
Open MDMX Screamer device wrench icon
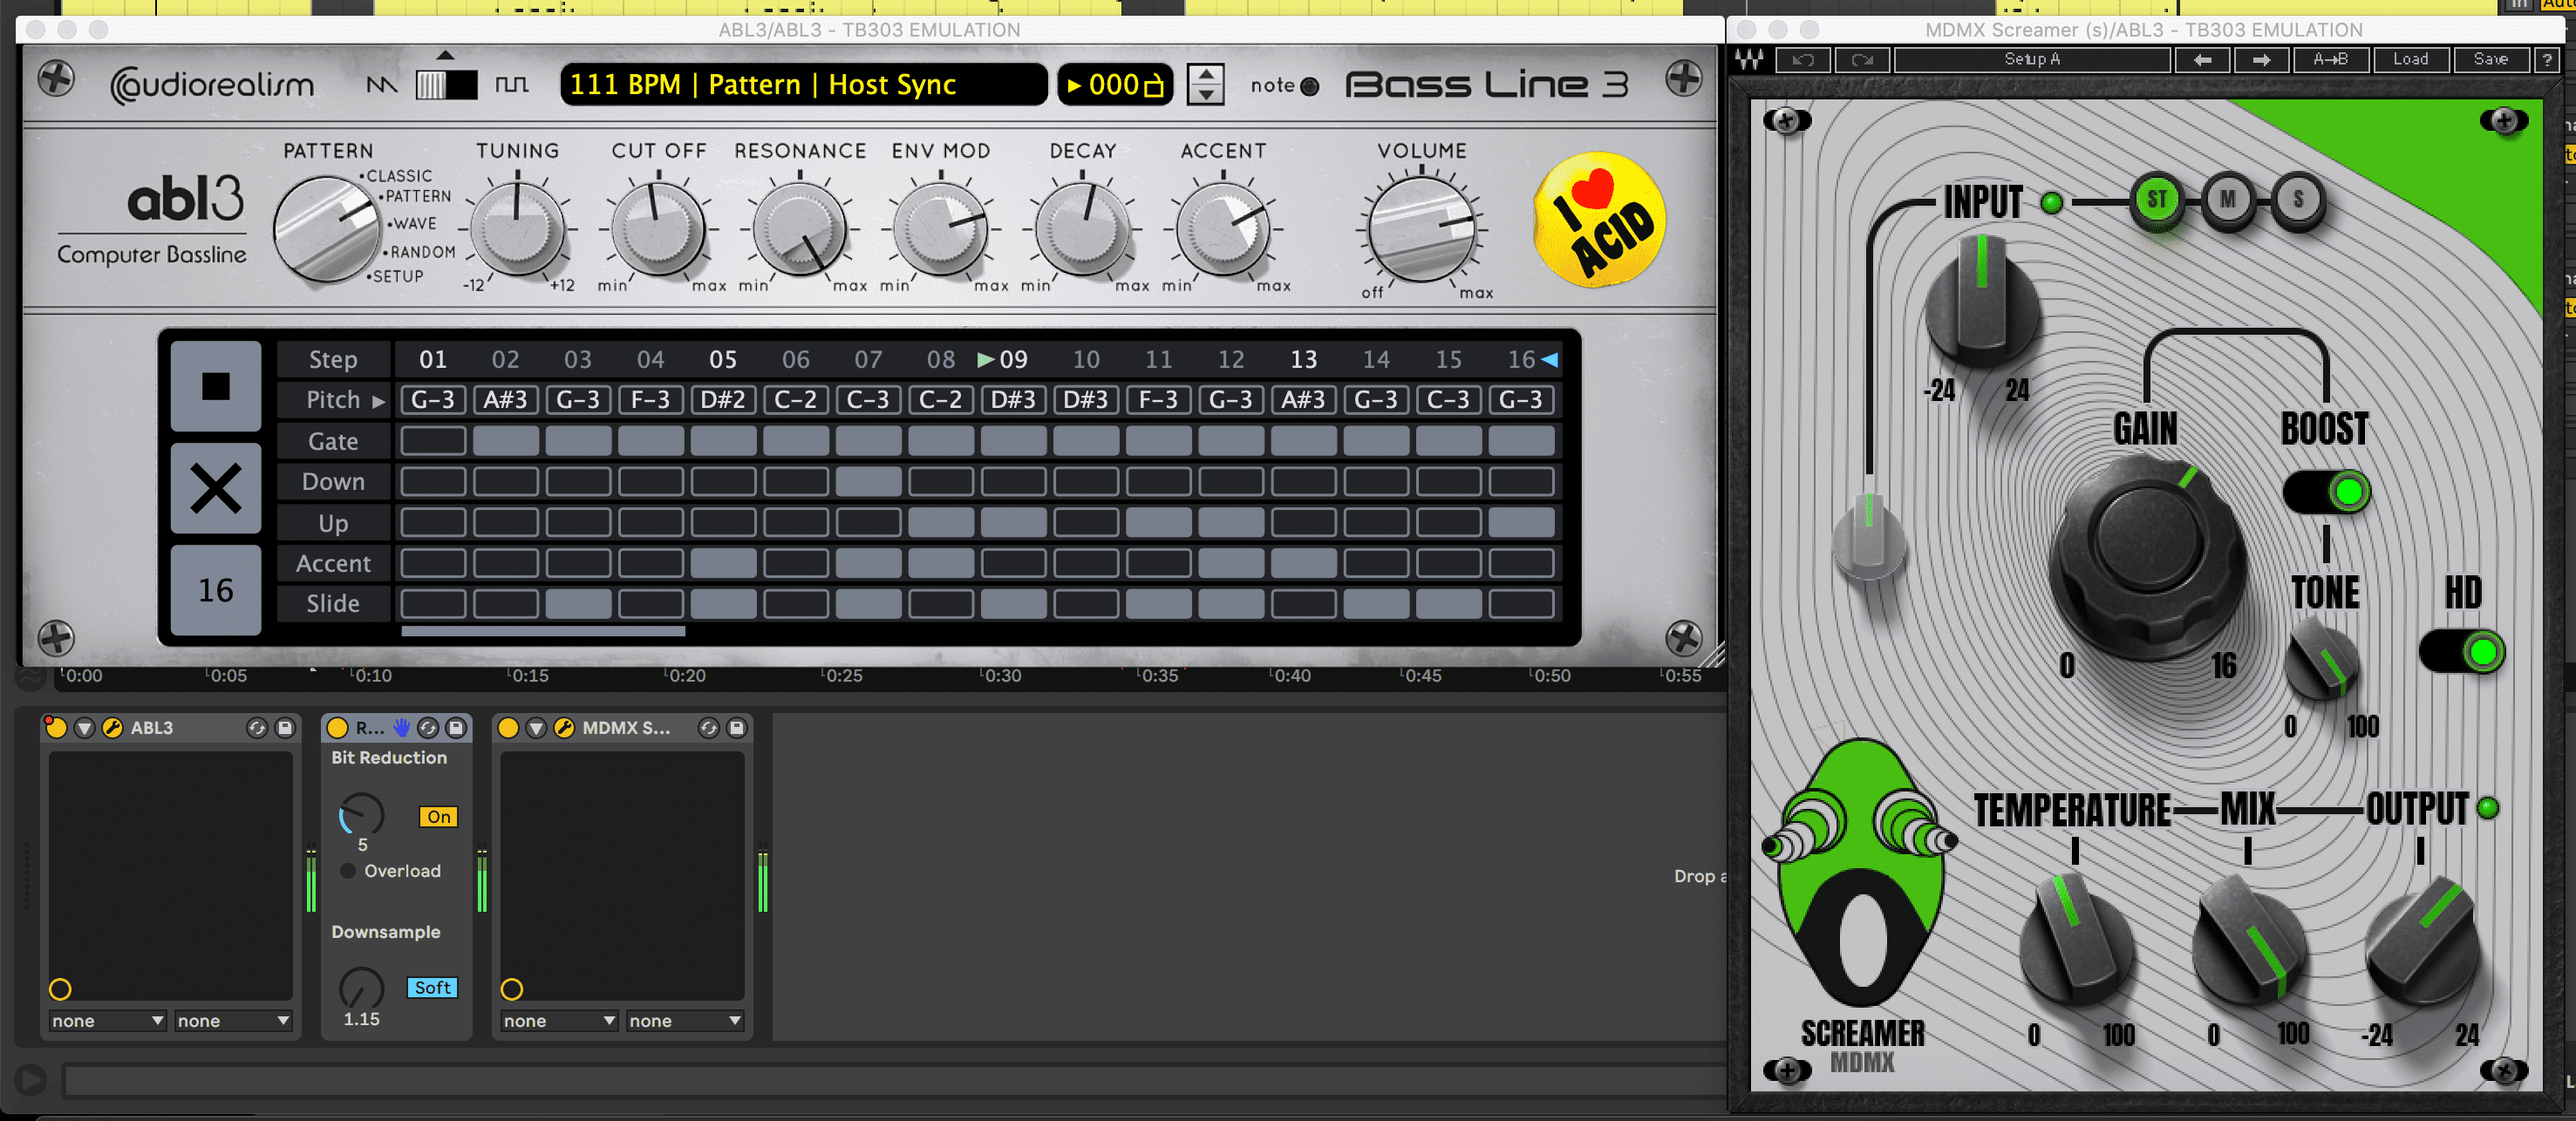coord(564,728)
